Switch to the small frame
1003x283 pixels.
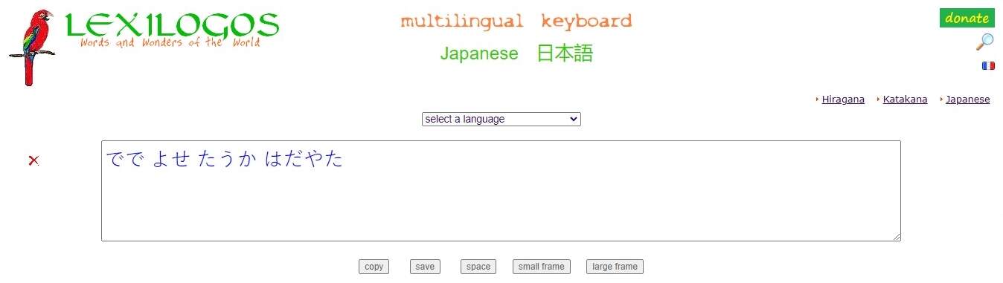[x=542, y=267]
